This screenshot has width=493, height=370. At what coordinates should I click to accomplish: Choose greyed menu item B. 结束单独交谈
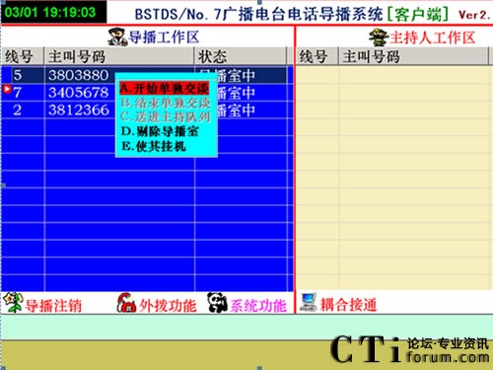tap(166, 103)
